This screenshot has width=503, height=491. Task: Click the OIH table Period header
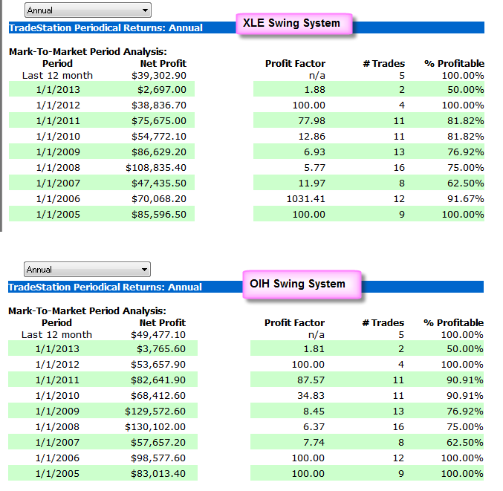pos(56,322)
